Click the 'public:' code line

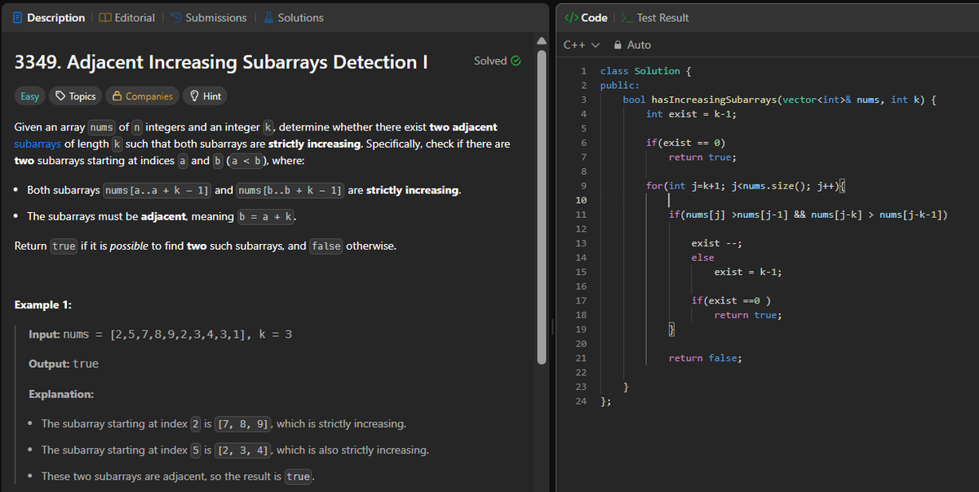[x=620, y=85]
